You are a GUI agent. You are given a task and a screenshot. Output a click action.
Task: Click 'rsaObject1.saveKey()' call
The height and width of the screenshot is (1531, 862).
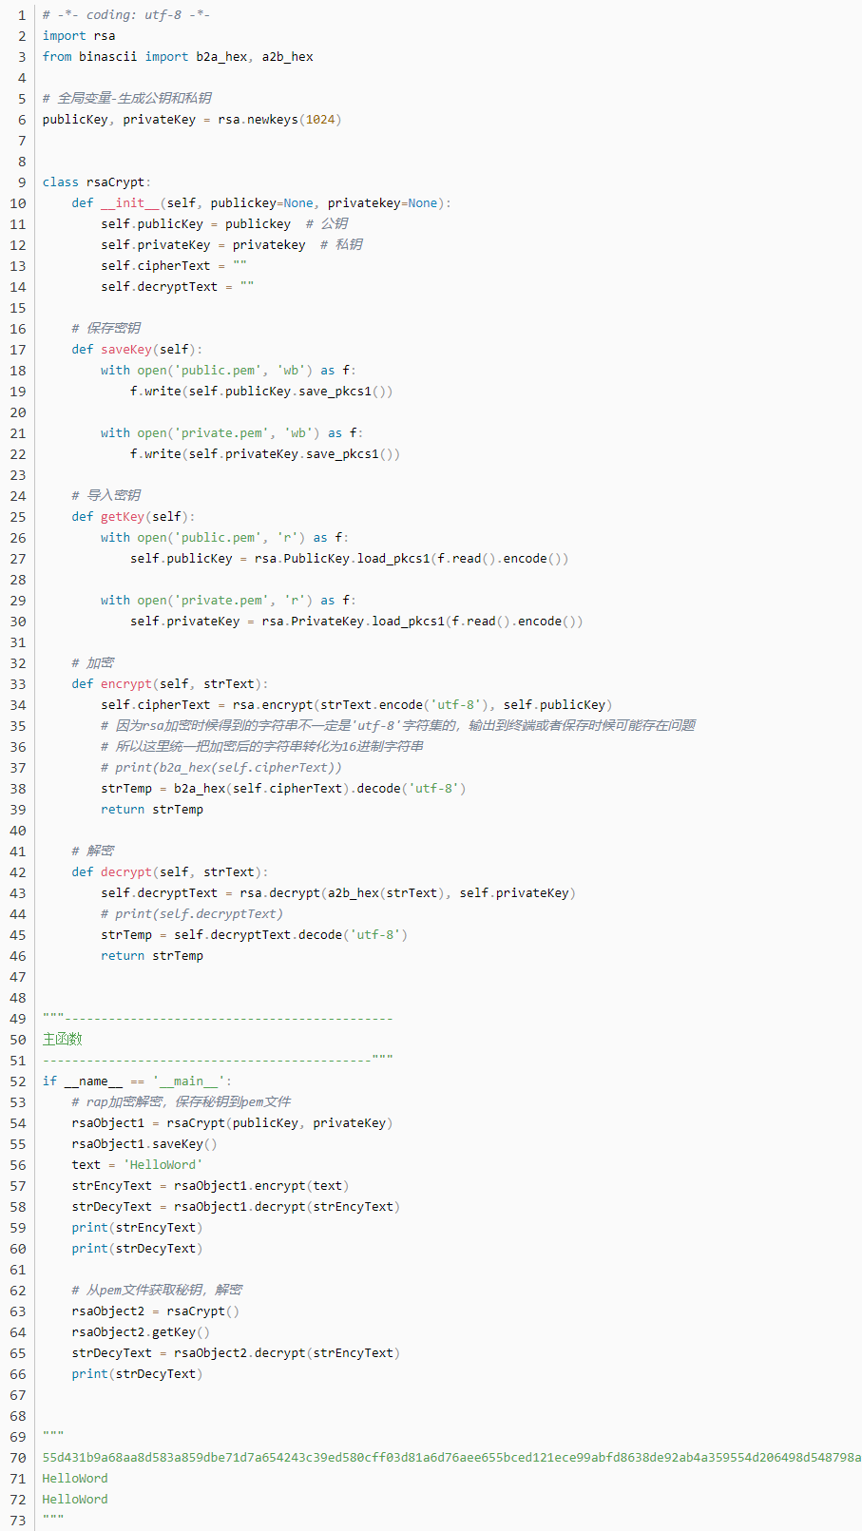tap(144, 1144)
